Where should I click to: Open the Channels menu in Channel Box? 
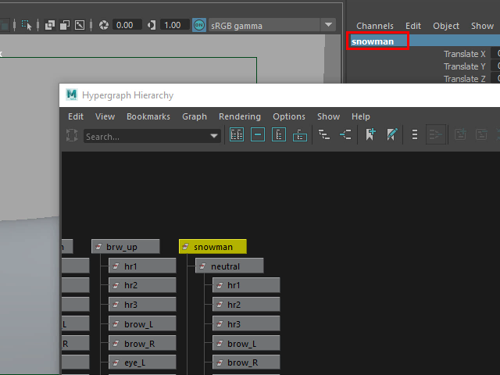pyautogui.click(x=375, y=26)
